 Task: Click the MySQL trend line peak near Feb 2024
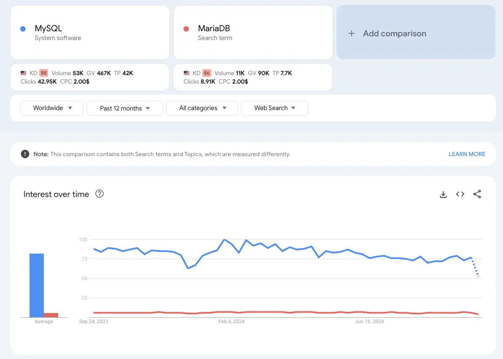pos(224,240)
